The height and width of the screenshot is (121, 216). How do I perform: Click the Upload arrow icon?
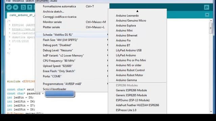[16, 7]
